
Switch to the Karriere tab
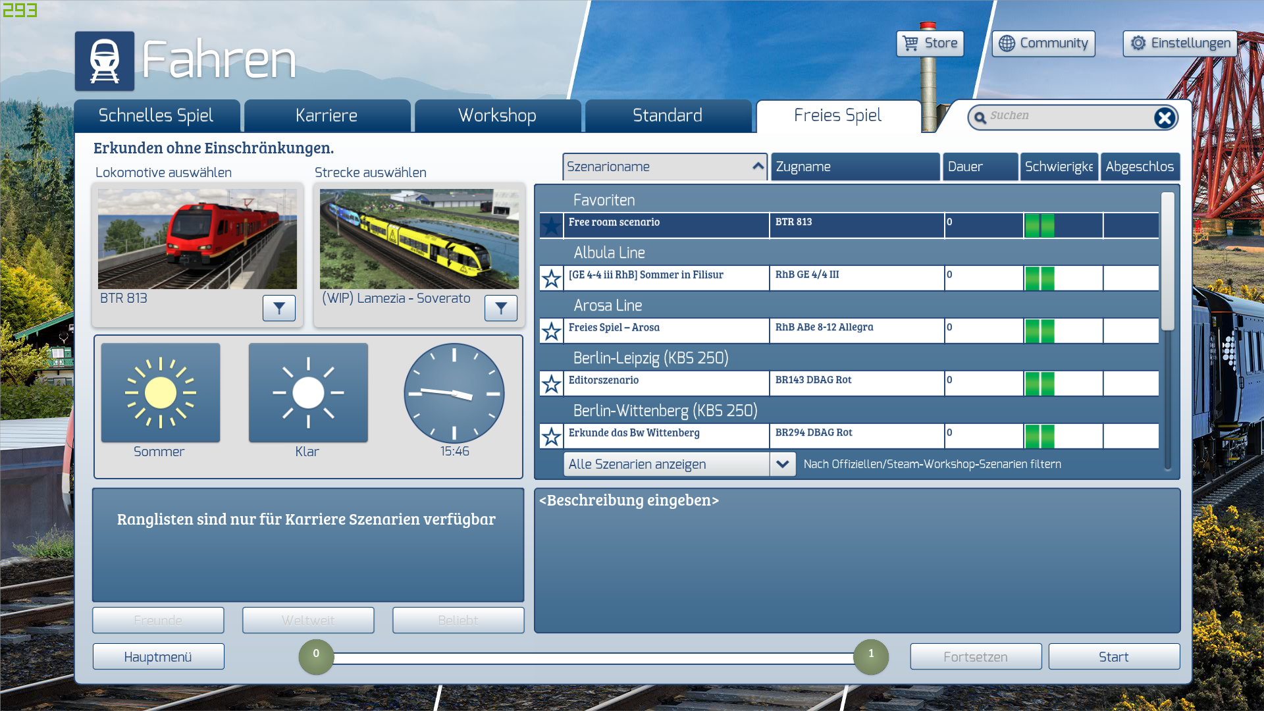click(327, 116)
